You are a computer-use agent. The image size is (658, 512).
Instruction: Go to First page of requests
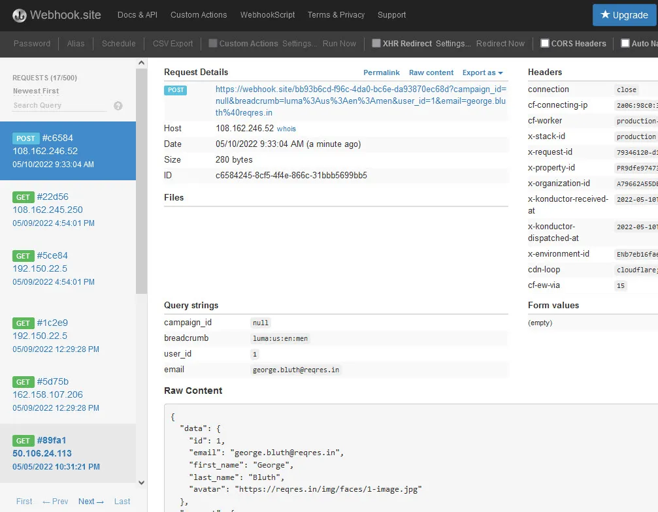pyautogui.click(x=24, y=502)
